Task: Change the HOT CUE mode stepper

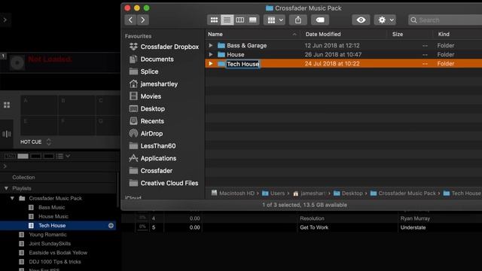Action: [x=48, y=142]
